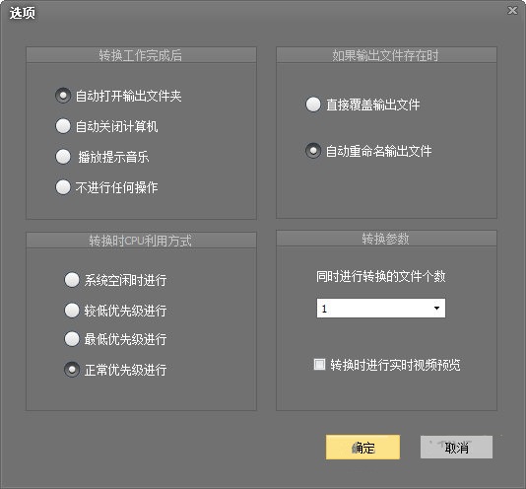Click the 转换时CPU利用方式 group header
This screenshot has height=489, width=526.
click(x=141, y=241)
